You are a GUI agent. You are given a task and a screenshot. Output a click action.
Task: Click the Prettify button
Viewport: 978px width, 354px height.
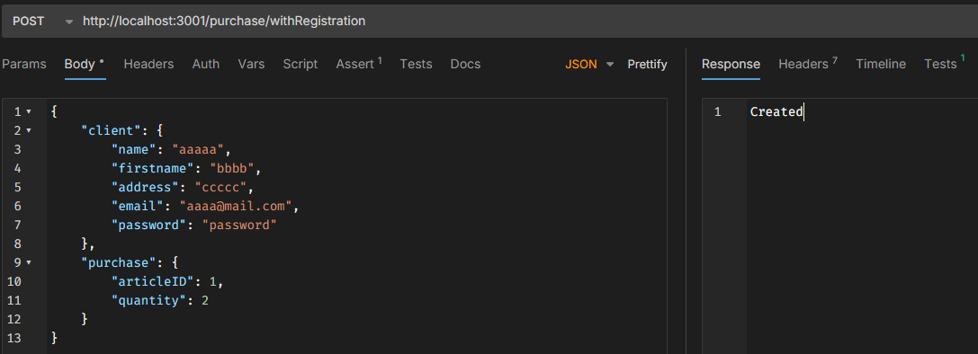click(647, 64)
